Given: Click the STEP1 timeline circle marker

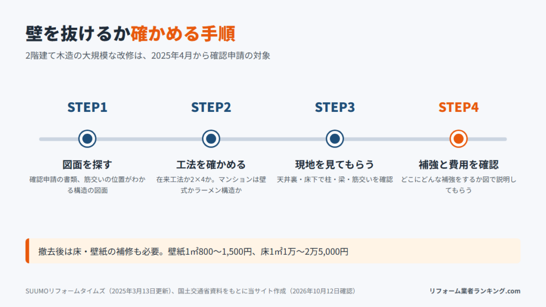Looking at the screenshot, I should pos(87,139).
